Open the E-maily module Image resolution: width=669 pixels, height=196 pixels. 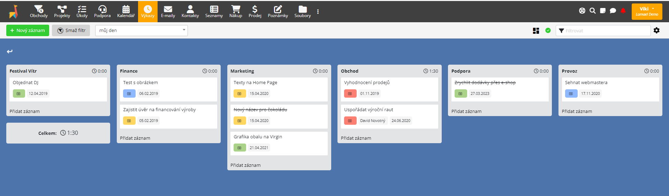click(168, 11)
